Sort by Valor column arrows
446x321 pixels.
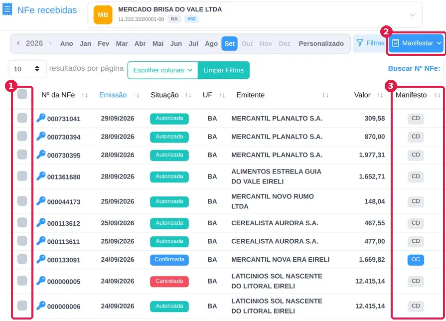[x=380, y=95]
